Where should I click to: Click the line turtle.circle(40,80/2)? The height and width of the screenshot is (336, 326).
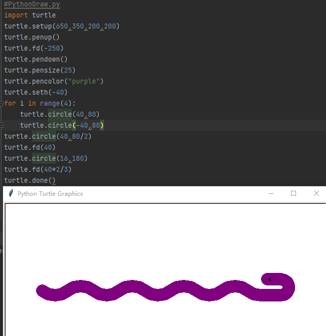click(47, 137)
